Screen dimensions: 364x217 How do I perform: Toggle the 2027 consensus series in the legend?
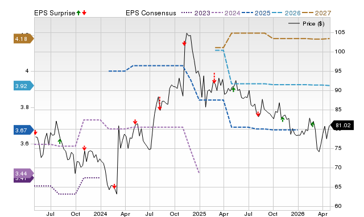click(x=316, y=13)
